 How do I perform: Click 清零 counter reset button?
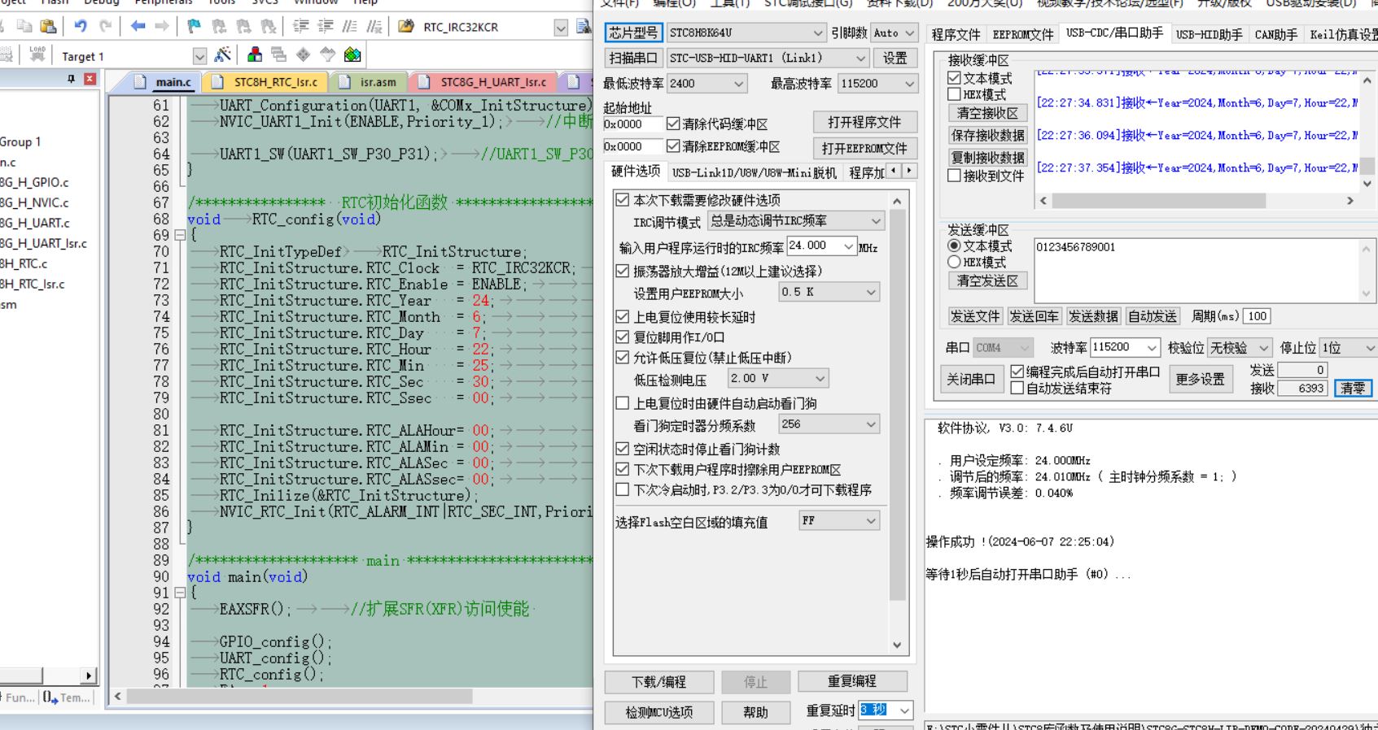tap(1353, 389)
